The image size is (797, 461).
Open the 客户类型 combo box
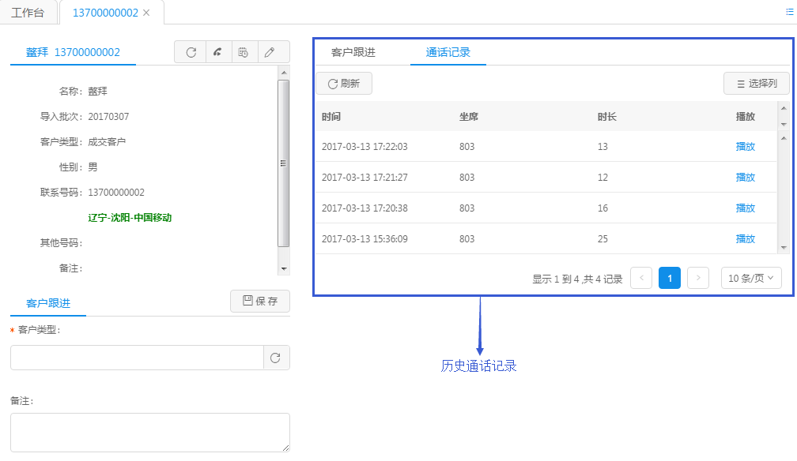(137, 358)
